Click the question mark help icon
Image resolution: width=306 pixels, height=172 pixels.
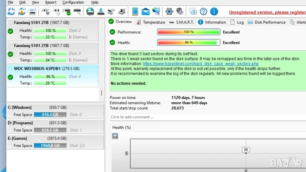(204, 12)
